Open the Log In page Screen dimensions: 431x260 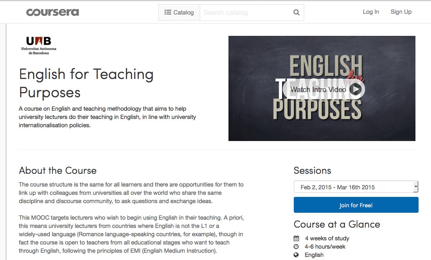(371, 12)
